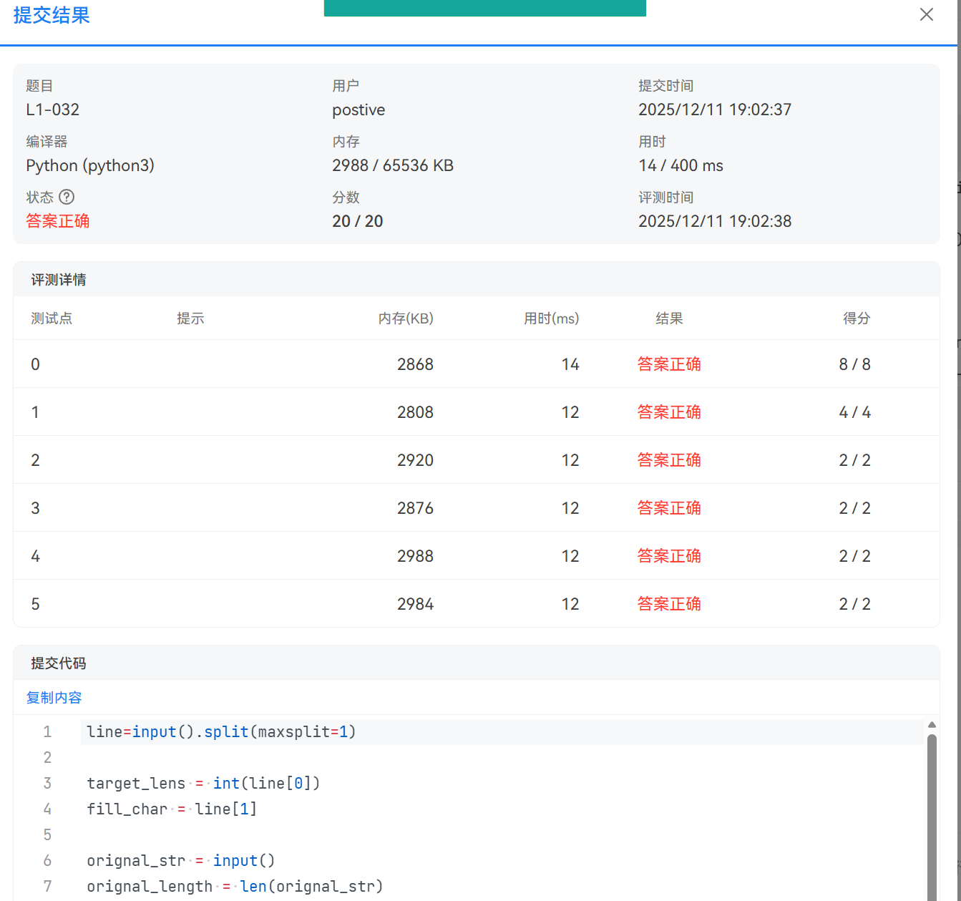
Task: View profile of user postive
Action: click(358, 109)
